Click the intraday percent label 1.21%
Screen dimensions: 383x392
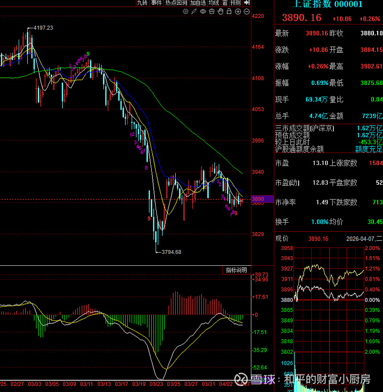coord(372,269)
